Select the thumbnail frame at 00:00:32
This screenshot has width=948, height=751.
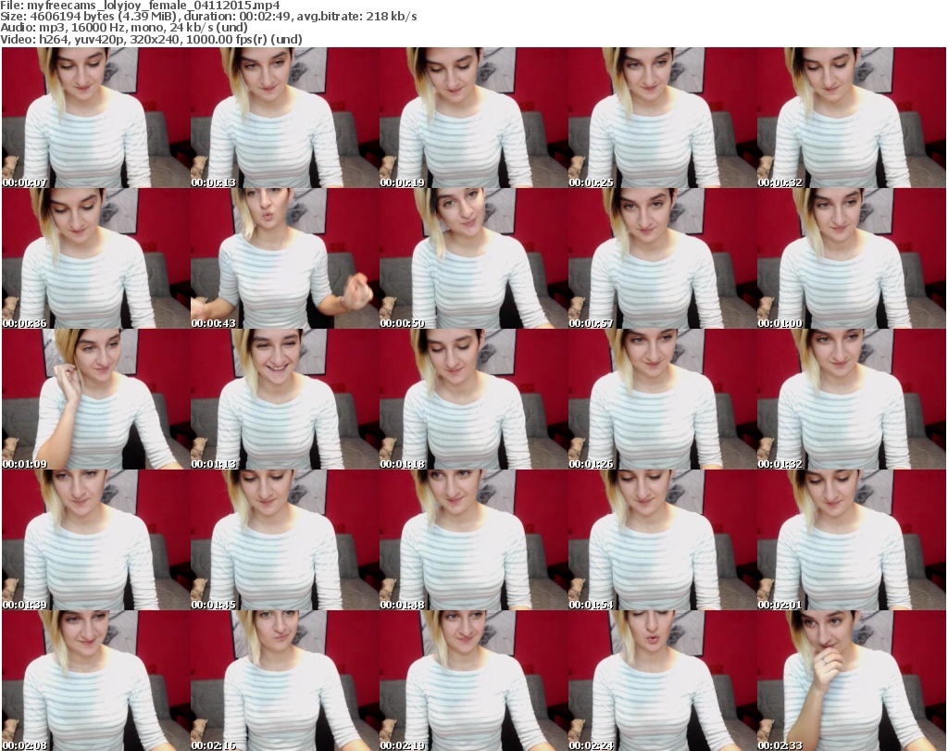coord(852,118)
